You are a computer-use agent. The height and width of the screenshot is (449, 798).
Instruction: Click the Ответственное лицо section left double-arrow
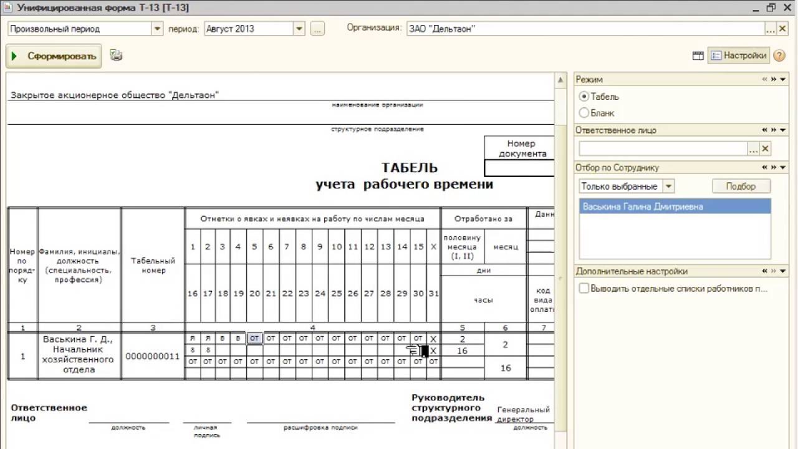pos(764,130)
